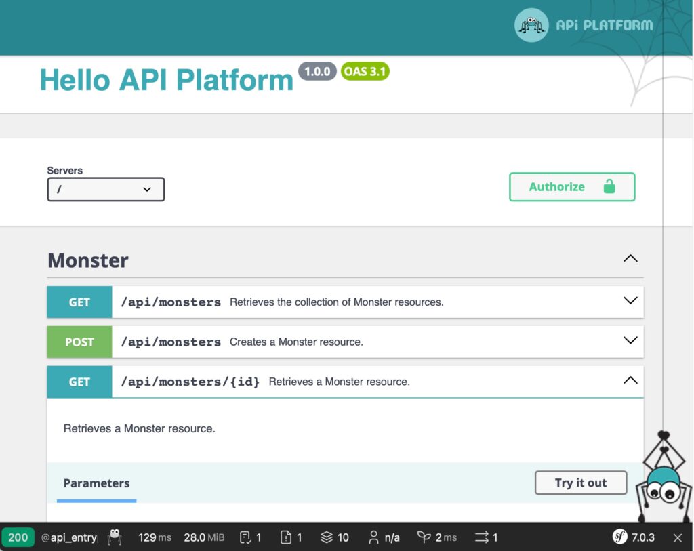Click the Authorize button

point(572,187)
